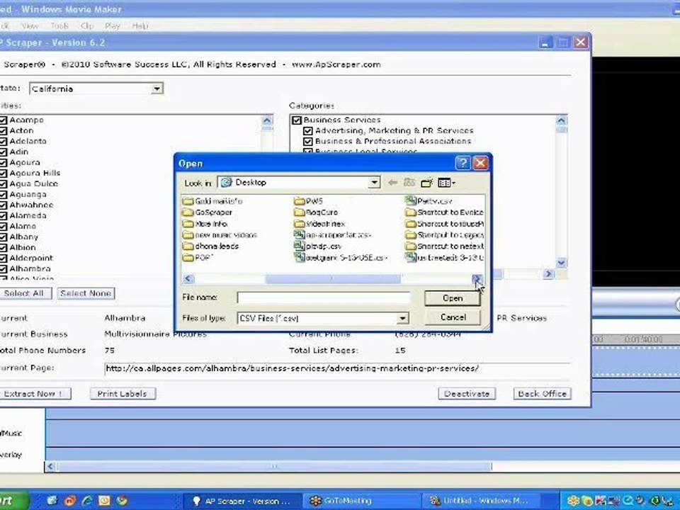
Task: Click the Print Labels button
Action: (123, 394)
